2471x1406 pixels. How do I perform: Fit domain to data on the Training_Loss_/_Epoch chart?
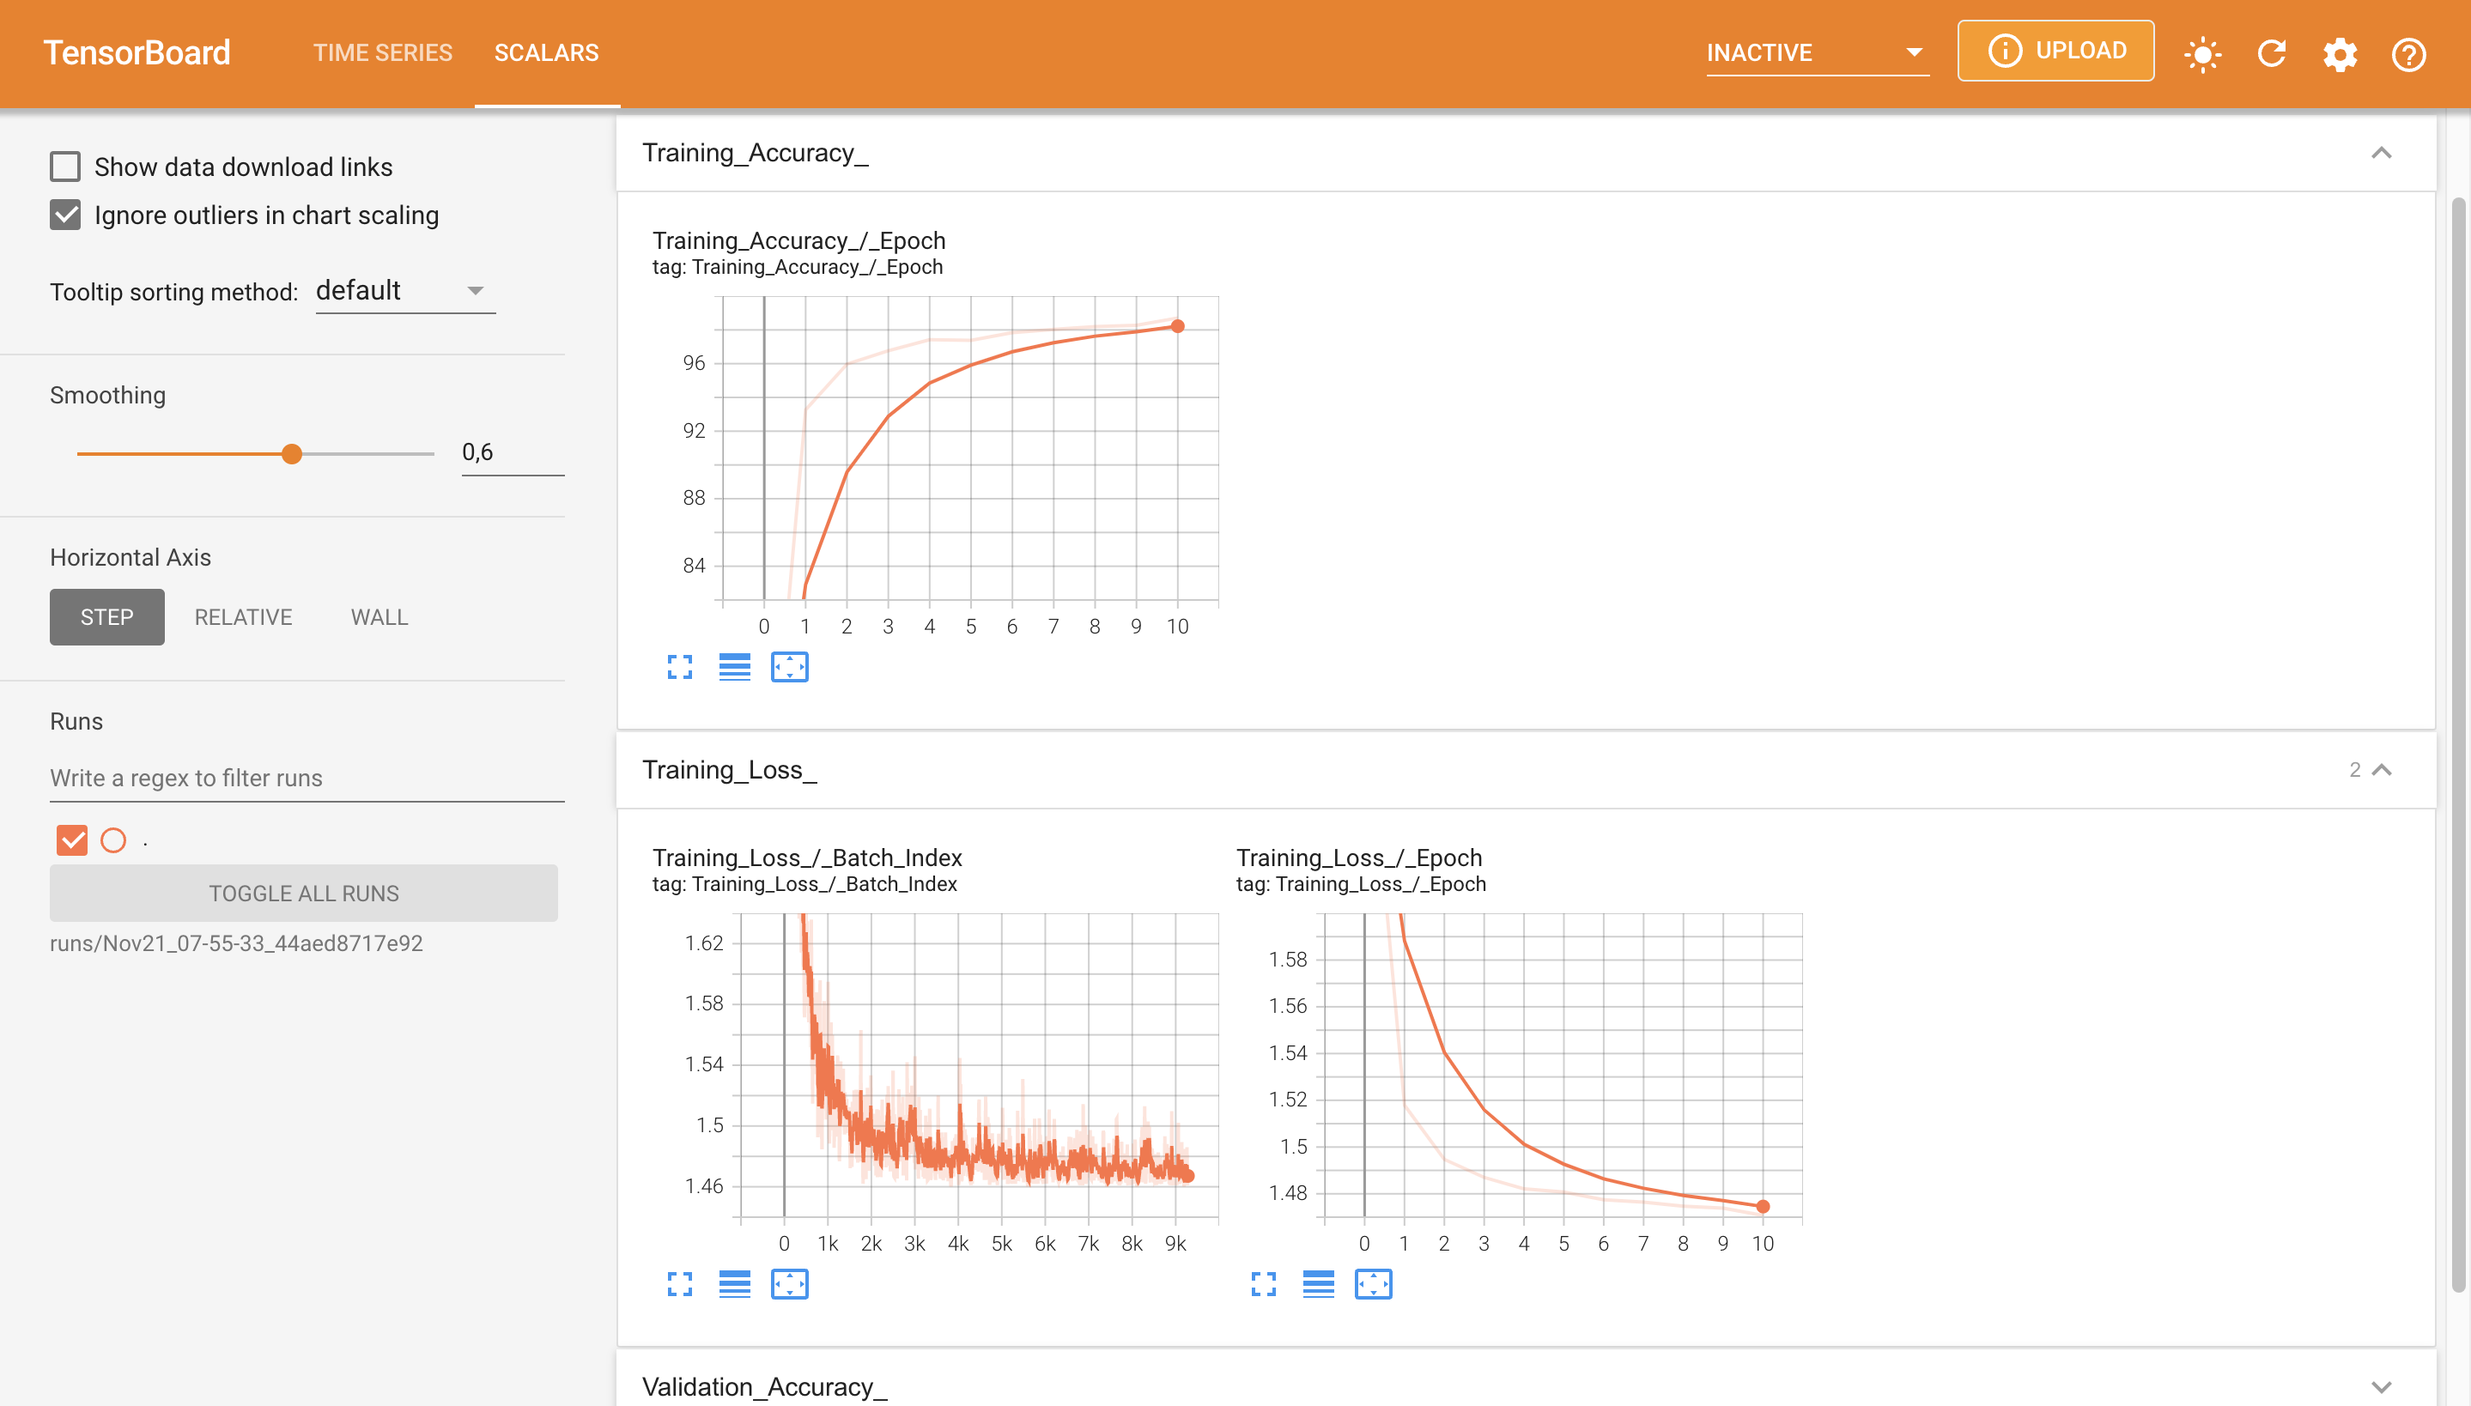(x=1372, y=1284)
